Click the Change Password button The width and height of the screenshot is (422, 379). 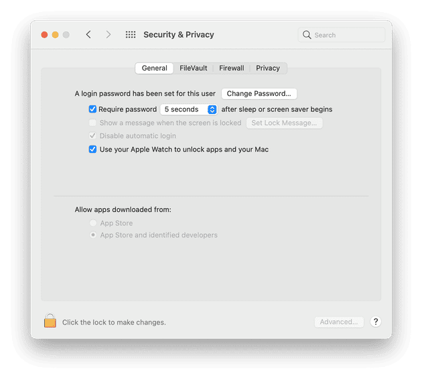pyautogui.click(x=259, y=93)
